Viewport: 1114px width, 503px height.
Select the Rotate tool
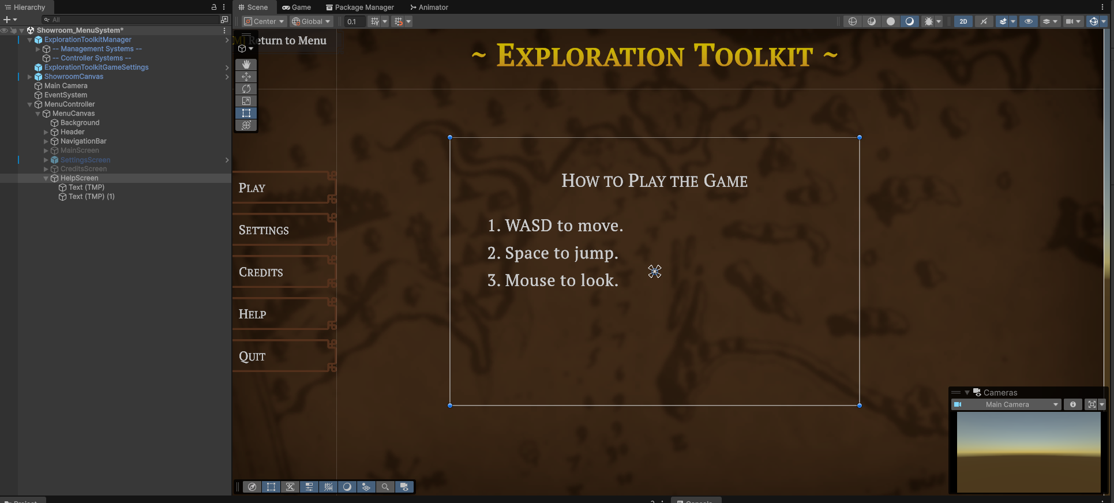pyautogui.click(x=246, y=89)
